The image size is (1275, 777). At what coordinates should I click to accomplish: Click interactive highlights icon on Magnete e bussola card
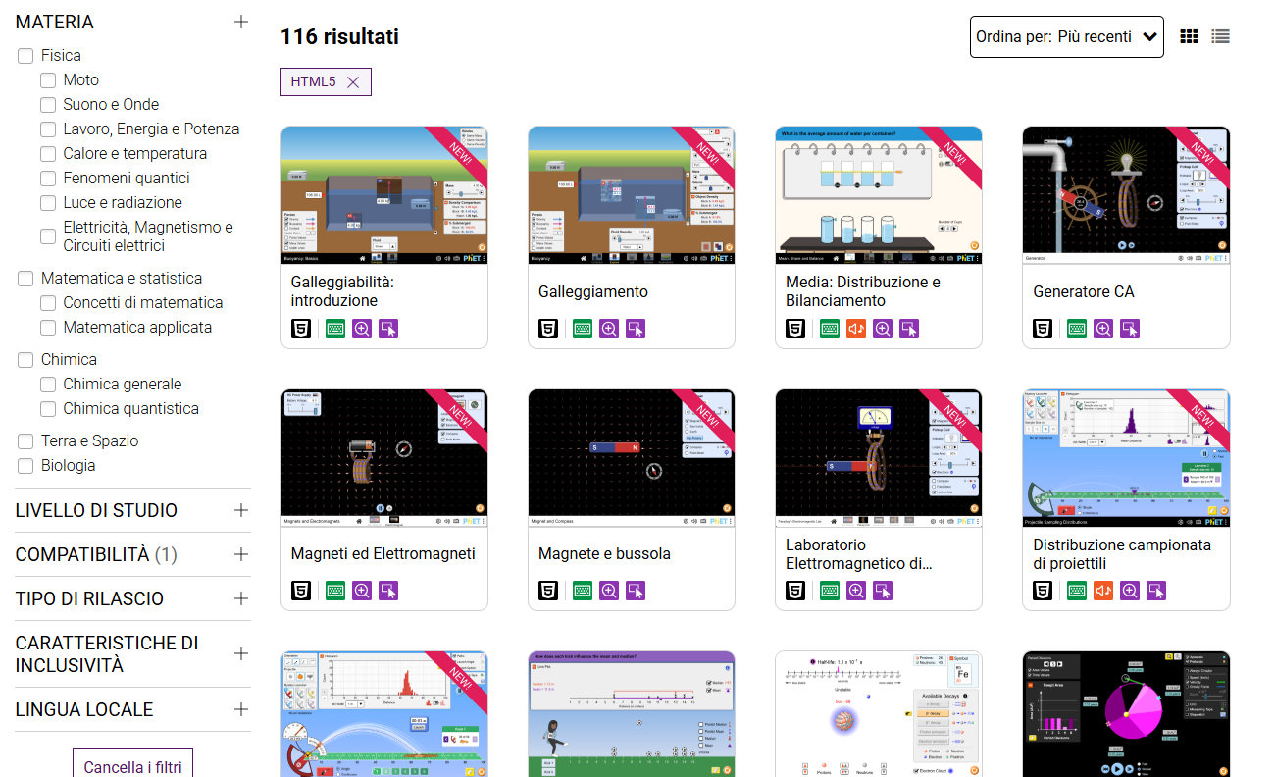point(636,591)
